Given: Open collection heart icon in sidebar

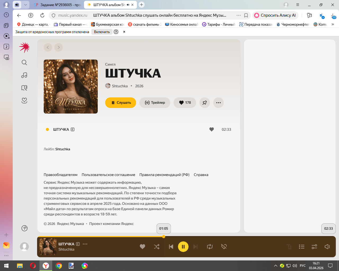Looking at the screenshot, I should pos(24,101).
